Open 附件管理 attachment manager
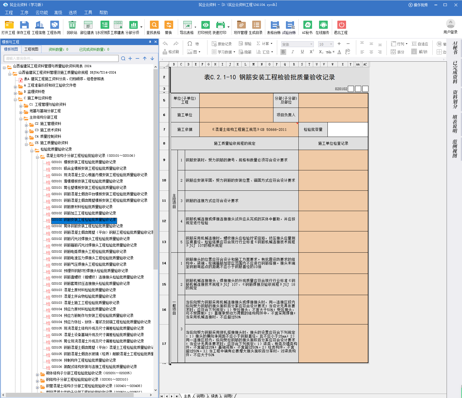 coord(241,27)
